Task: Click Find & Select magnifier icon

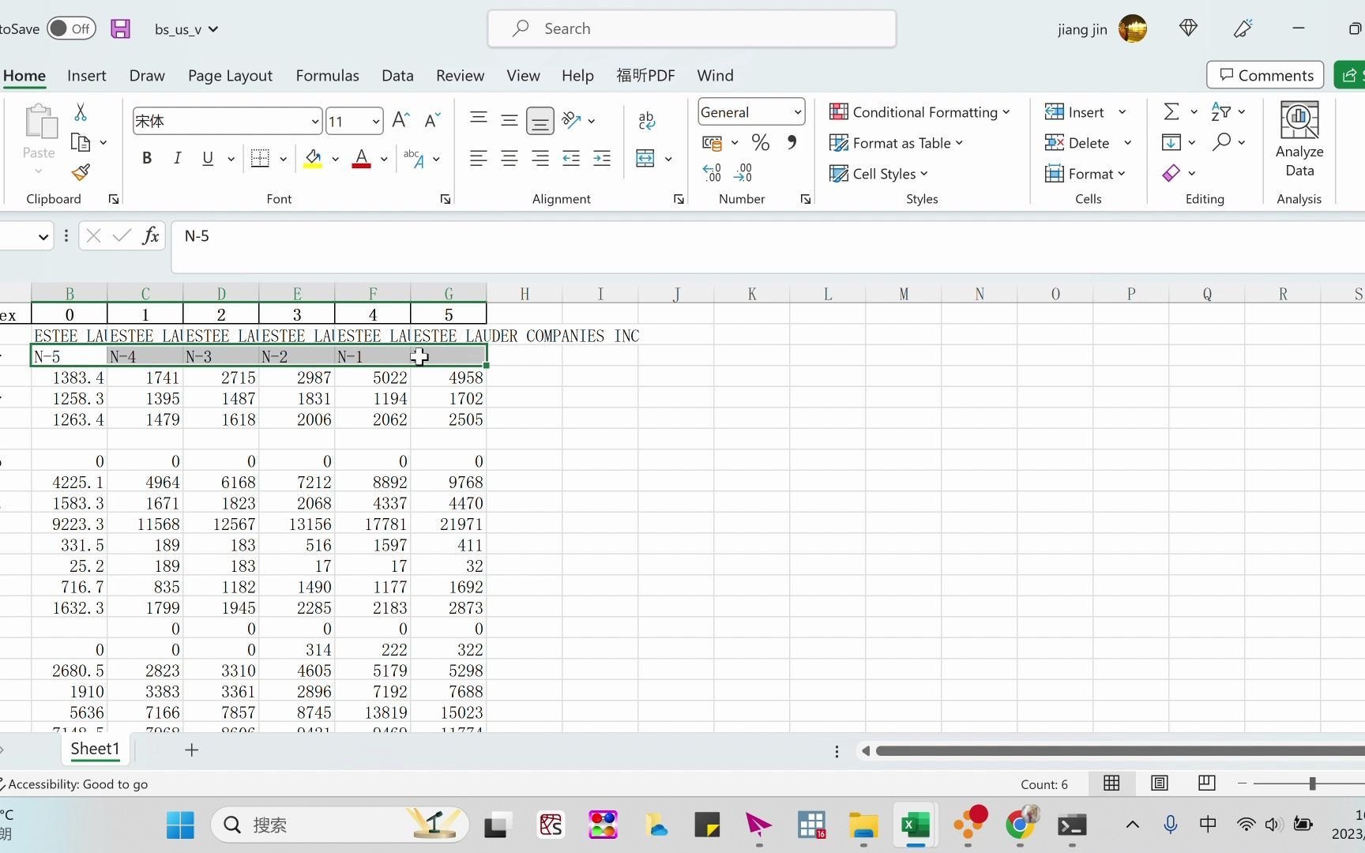Action: tap(1222, 142)
